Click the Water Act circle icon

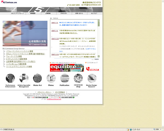[x=37, y=78]
